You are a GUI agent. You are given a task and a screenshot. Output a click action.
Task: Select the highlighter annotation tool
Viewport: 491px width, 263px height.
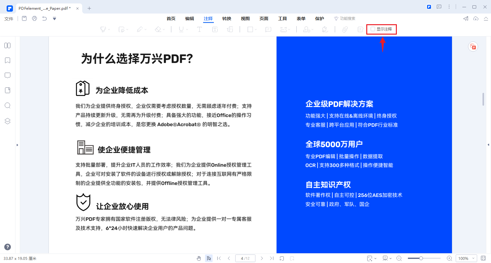(x=103, y=29)
